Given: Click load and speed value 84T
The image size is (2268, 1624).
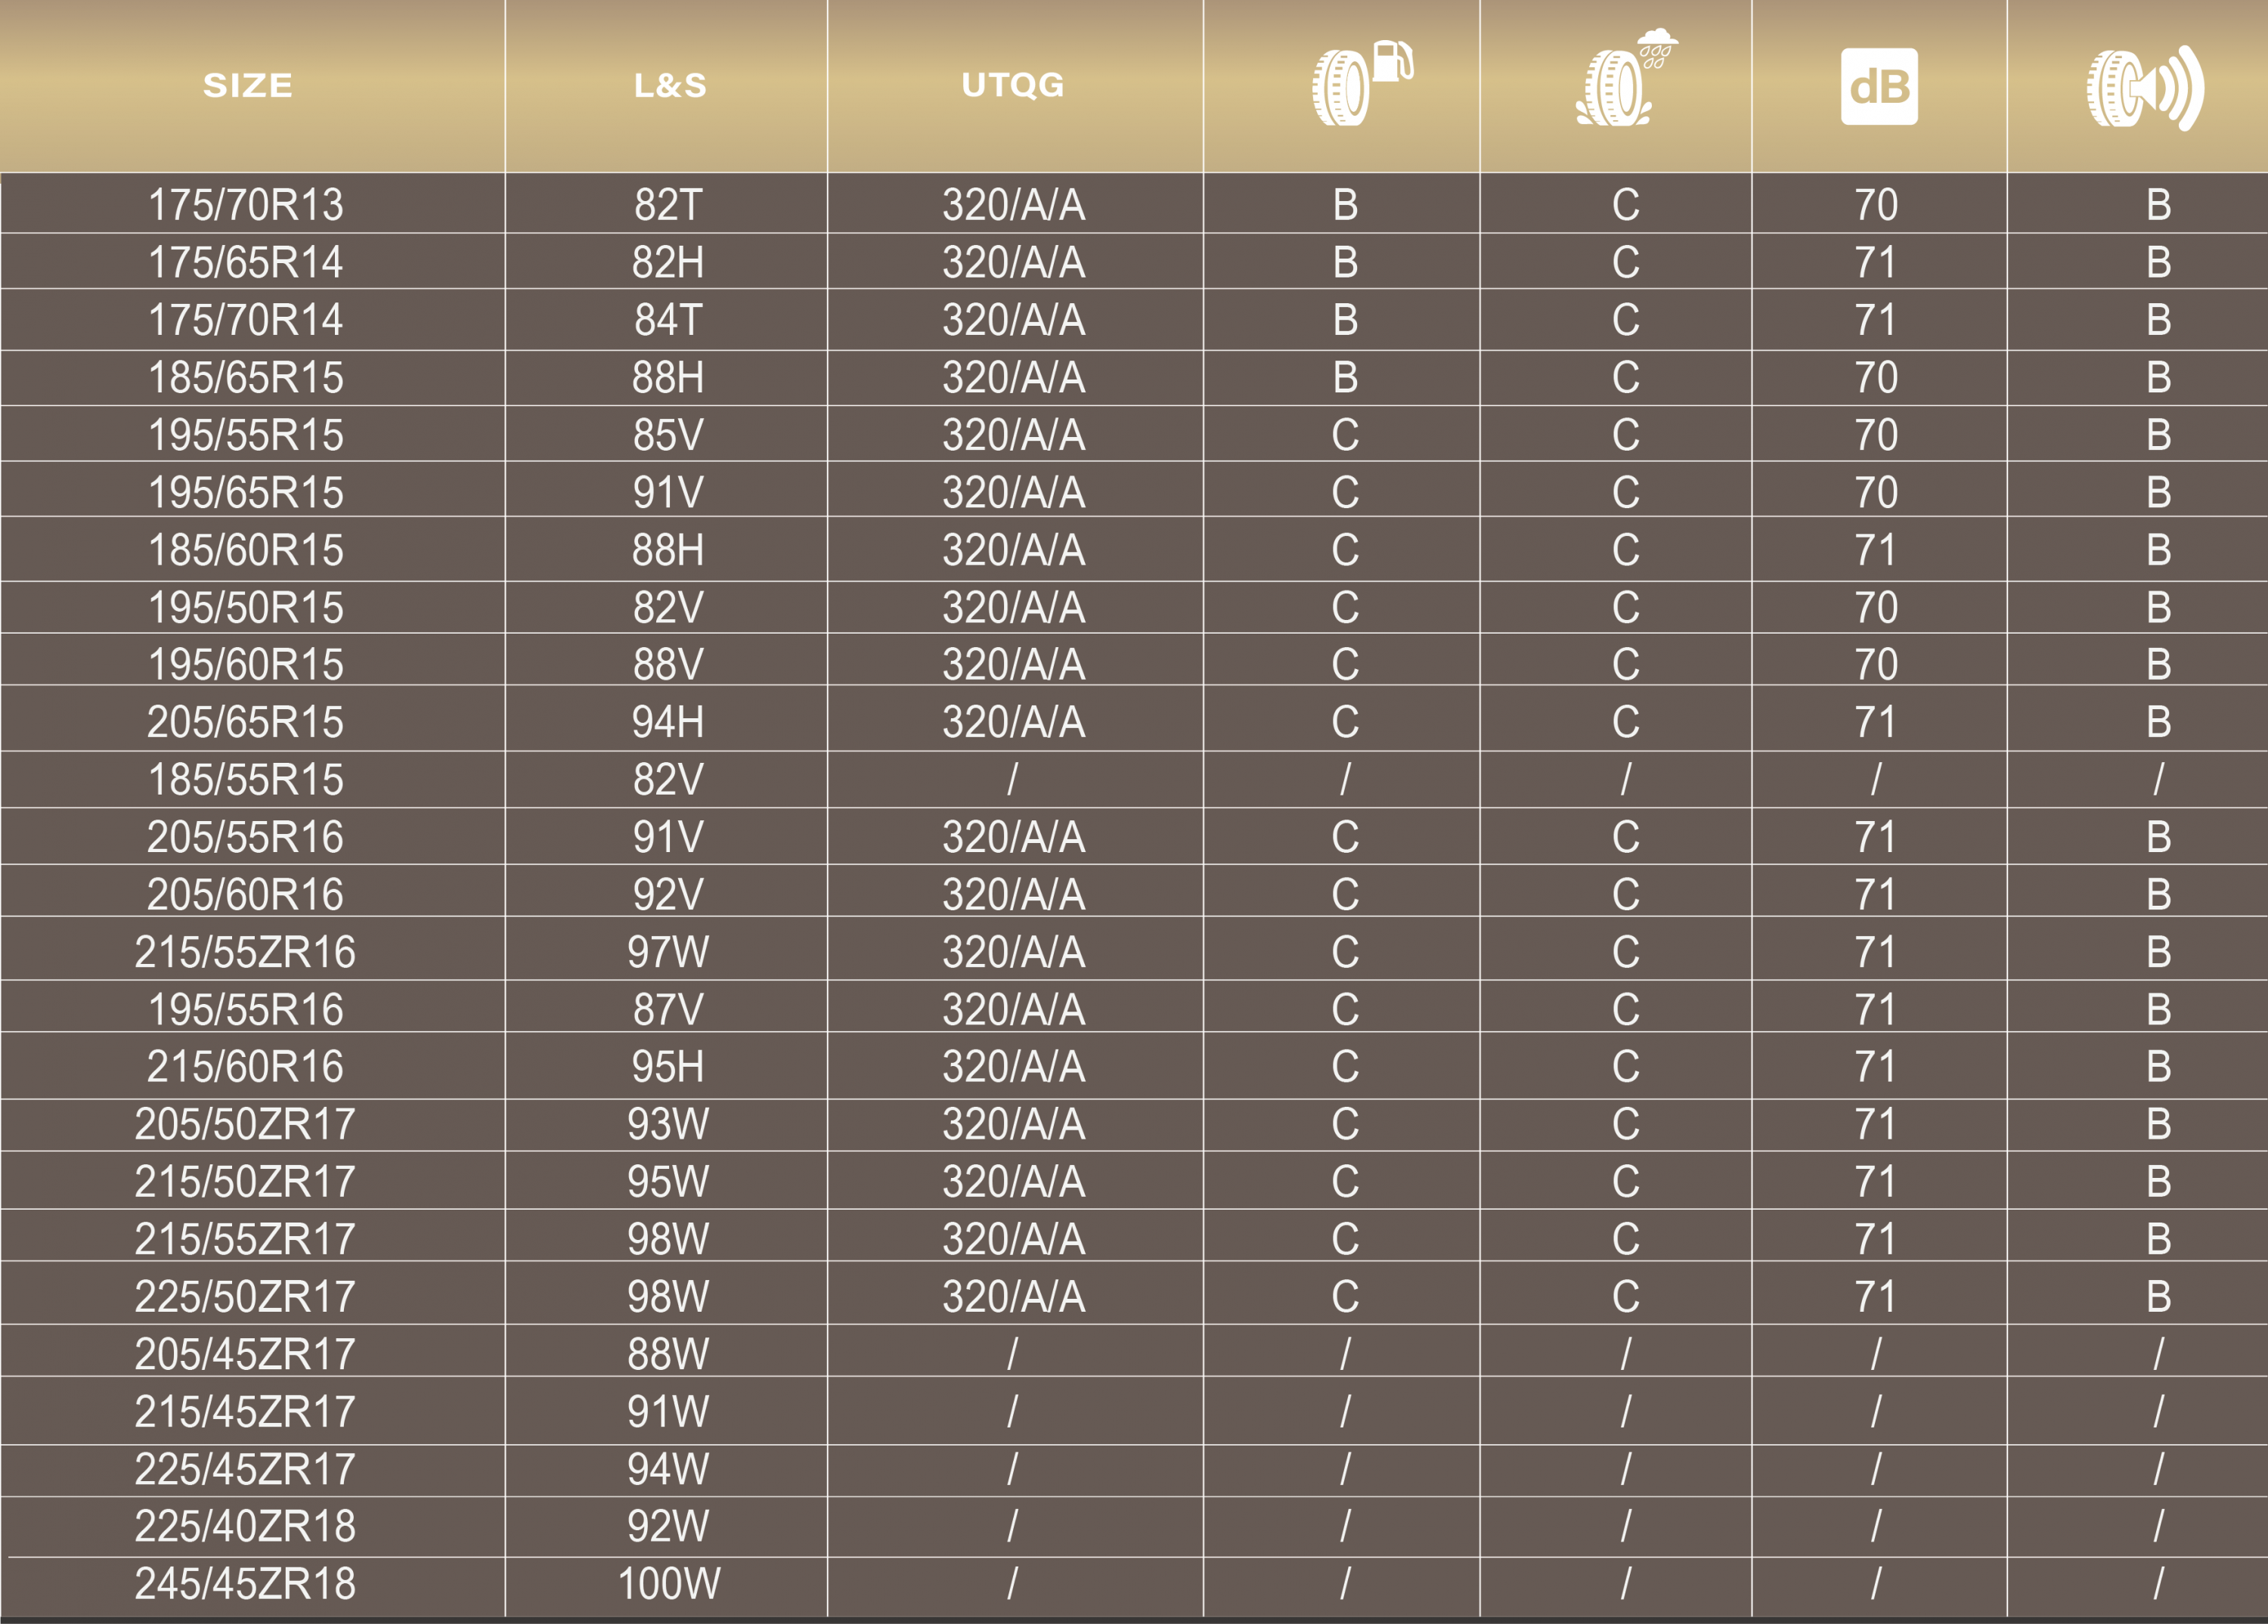Looking at the screenshot, I should coord(669,320).
